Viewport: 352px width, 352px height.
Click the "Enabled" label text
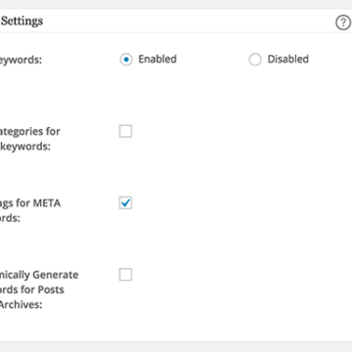click(x=157, y=60)
